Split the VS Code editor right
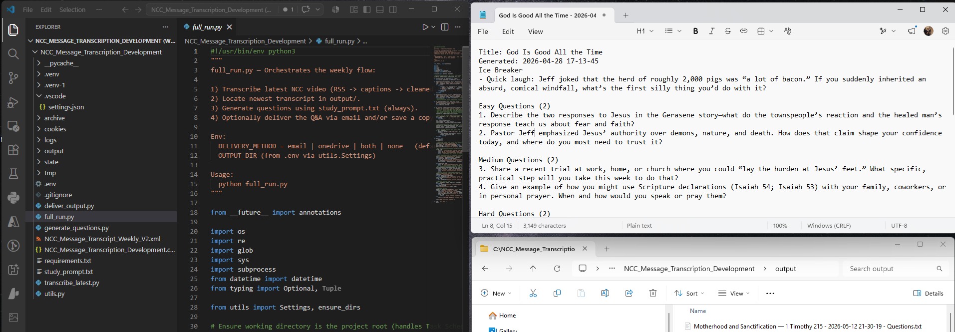Viewport: 955px width, 332px height. pos(445,27)
